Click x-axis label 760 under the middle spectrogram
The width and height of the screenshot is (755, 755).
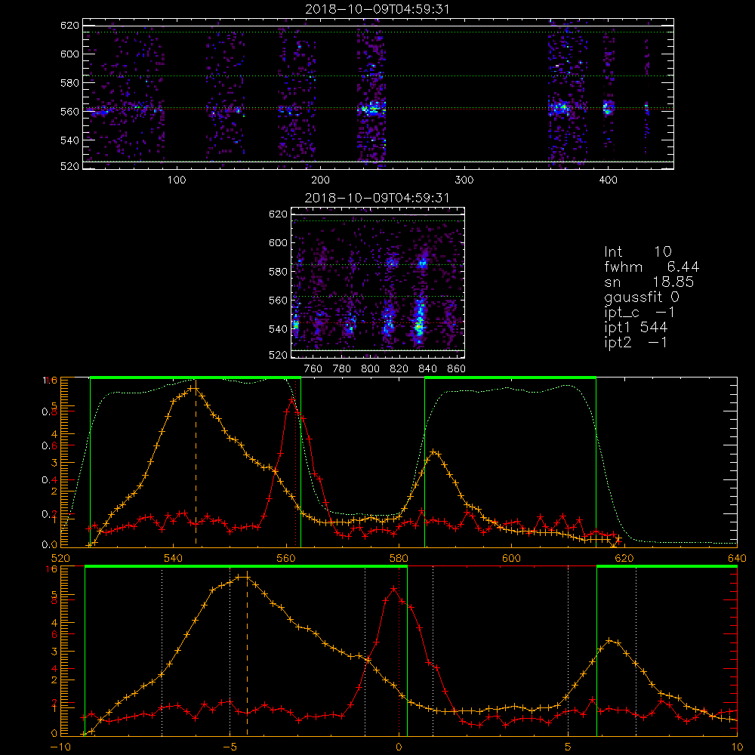click(x=313, y=369)
